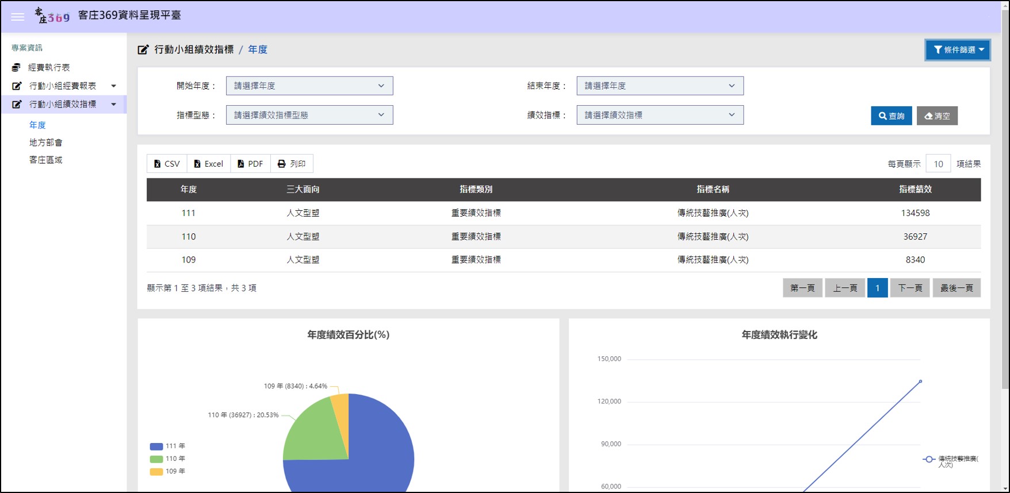1010x493 pixels.
Task: Select page 1 in pagination
Action: pos(878,288)
